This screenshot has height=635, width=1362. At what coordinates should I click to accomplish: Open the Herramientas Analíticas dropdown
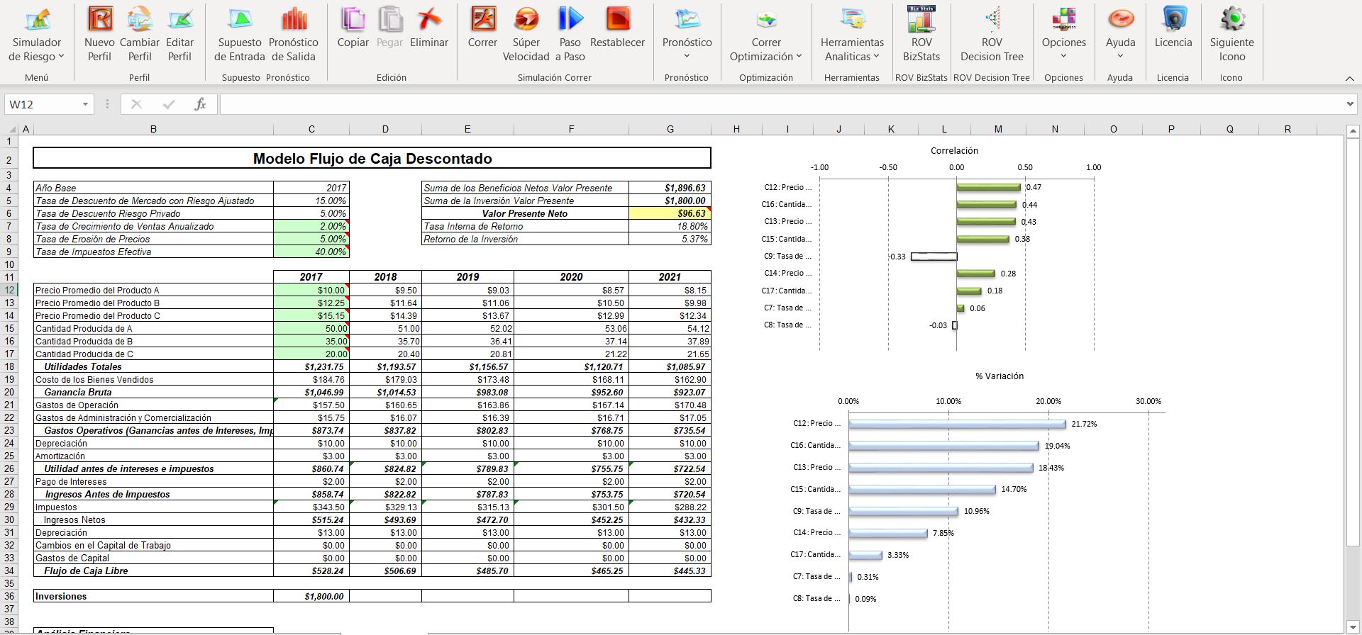click(852, 34)
